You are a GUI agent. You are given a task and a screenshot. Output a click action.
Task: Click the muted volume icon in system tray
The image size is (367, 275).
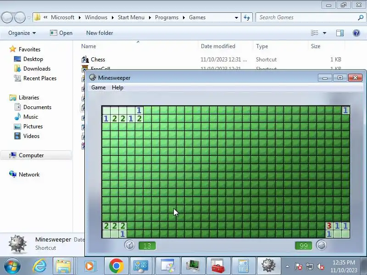pos(320,266)
